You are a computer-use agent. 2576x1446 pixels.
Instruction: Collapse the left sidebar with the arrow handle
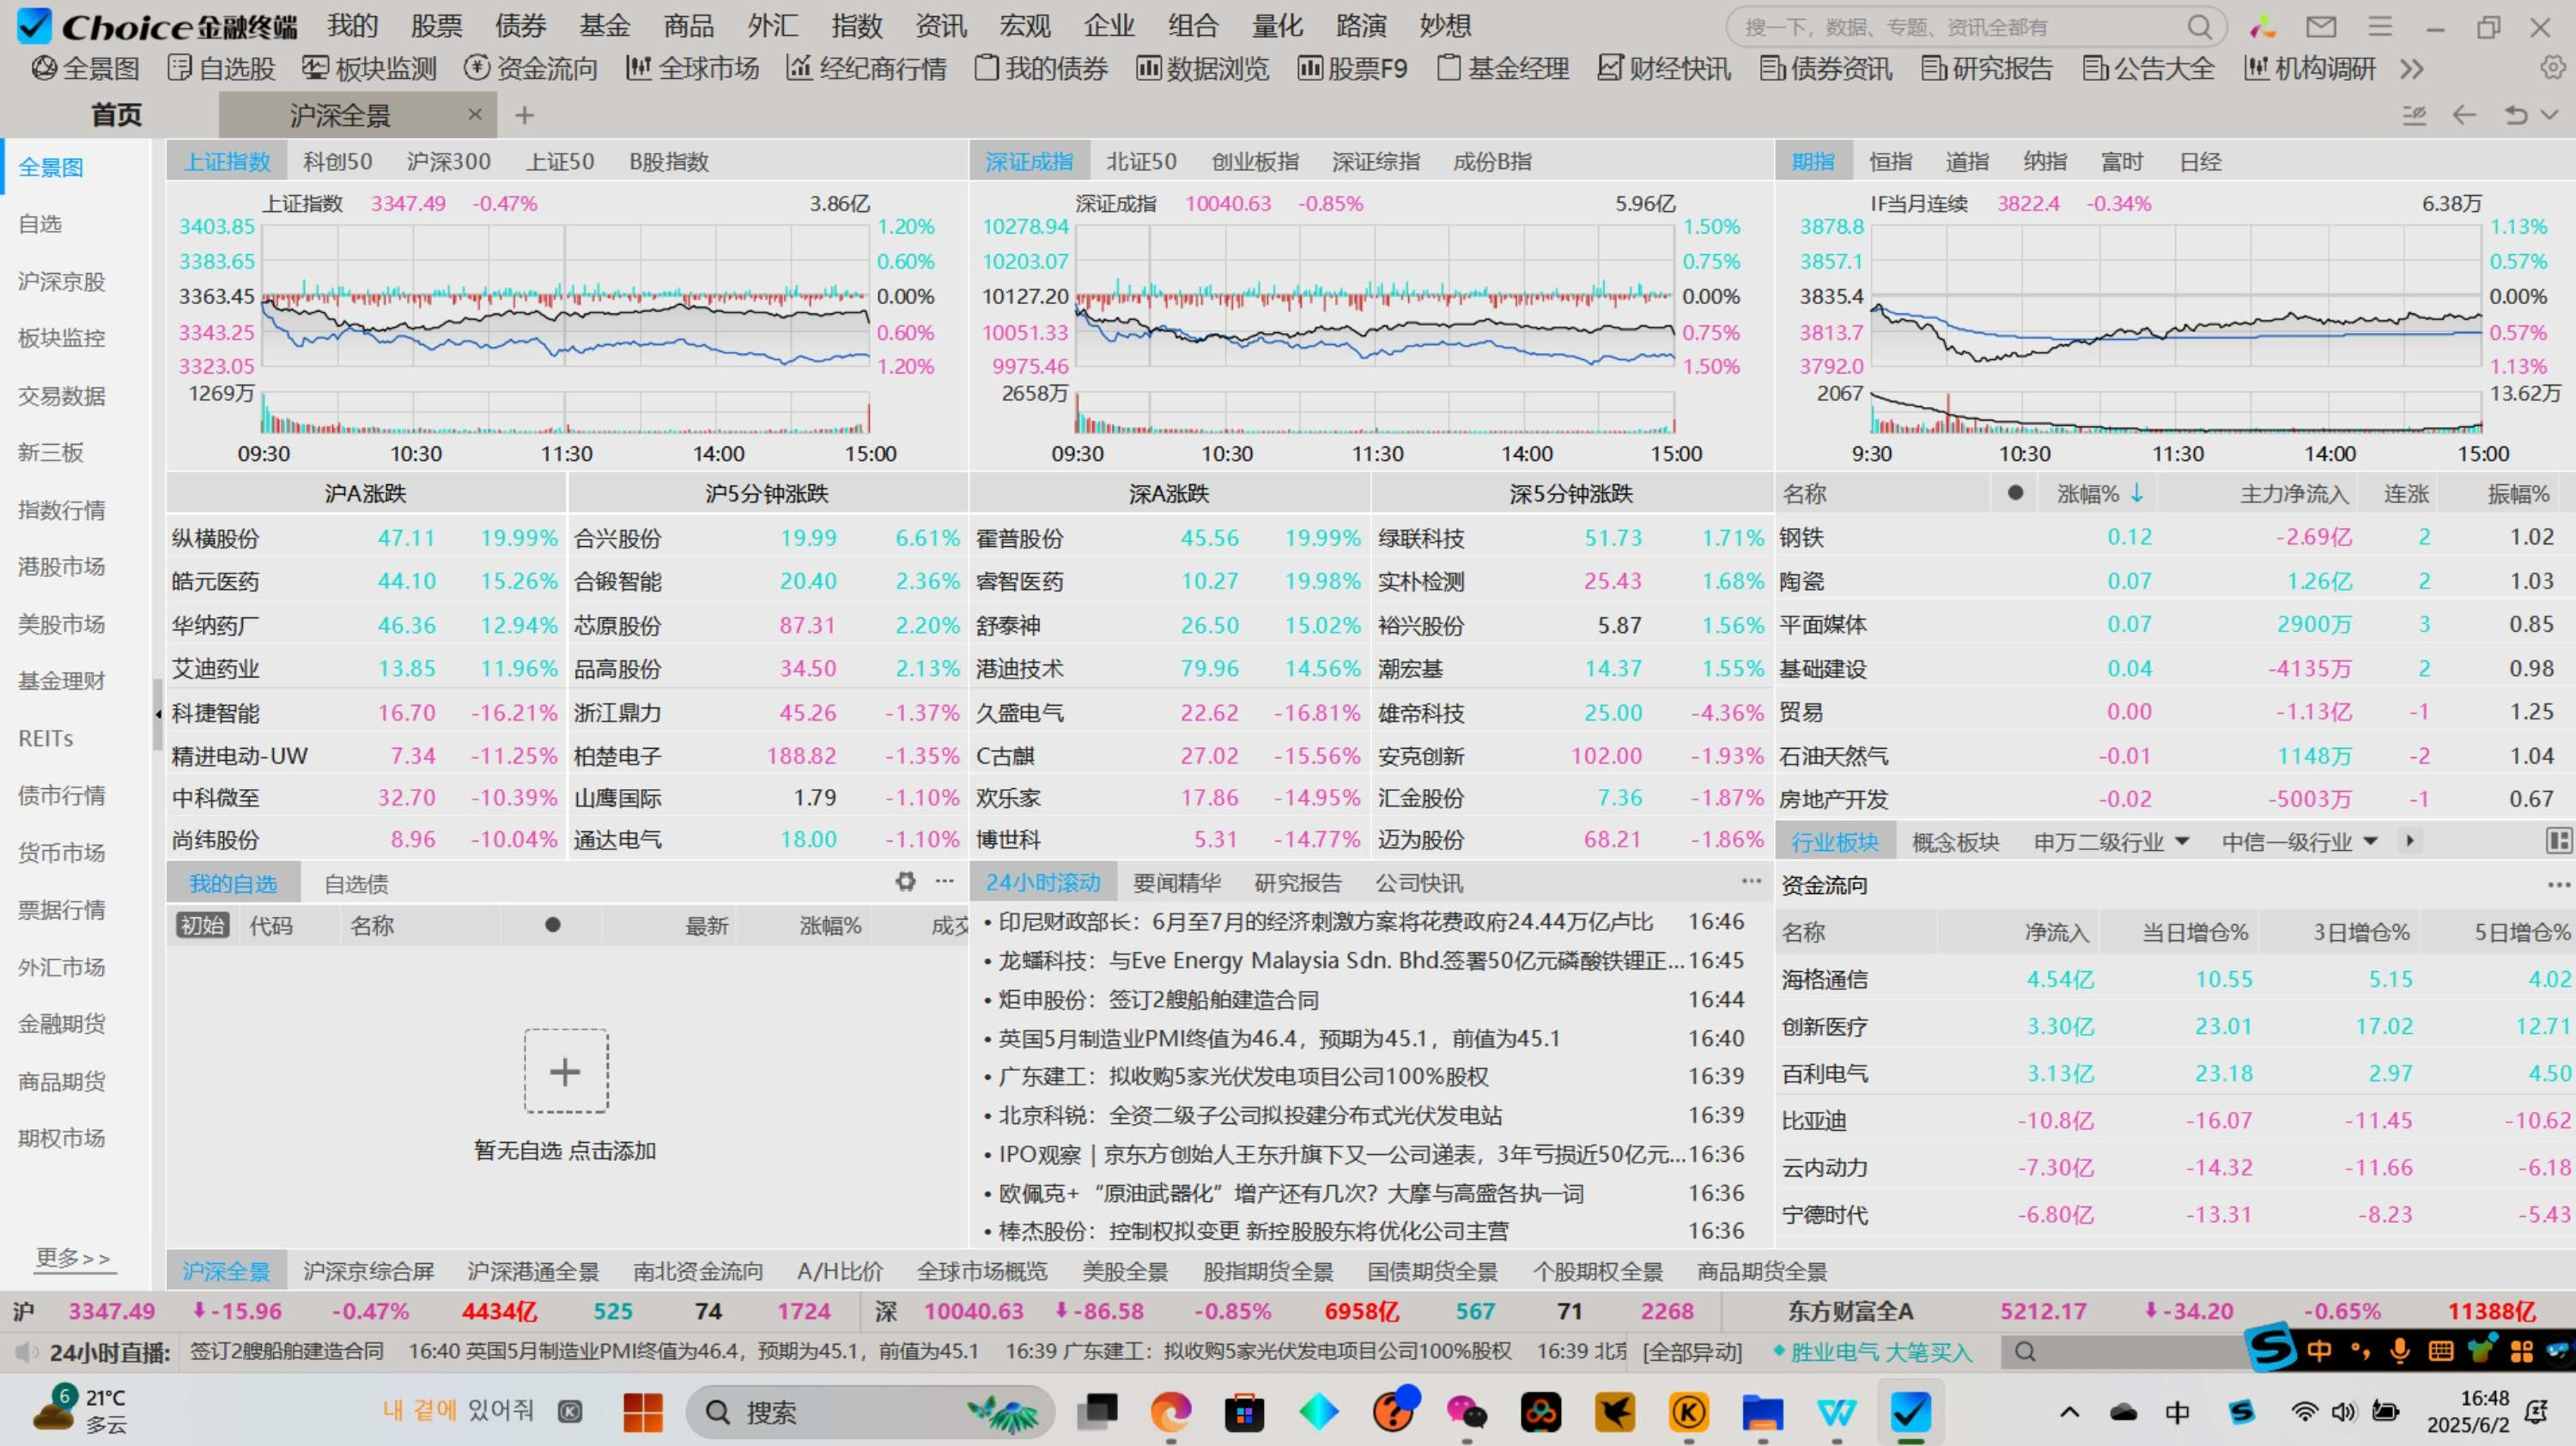tap(158, 714)
